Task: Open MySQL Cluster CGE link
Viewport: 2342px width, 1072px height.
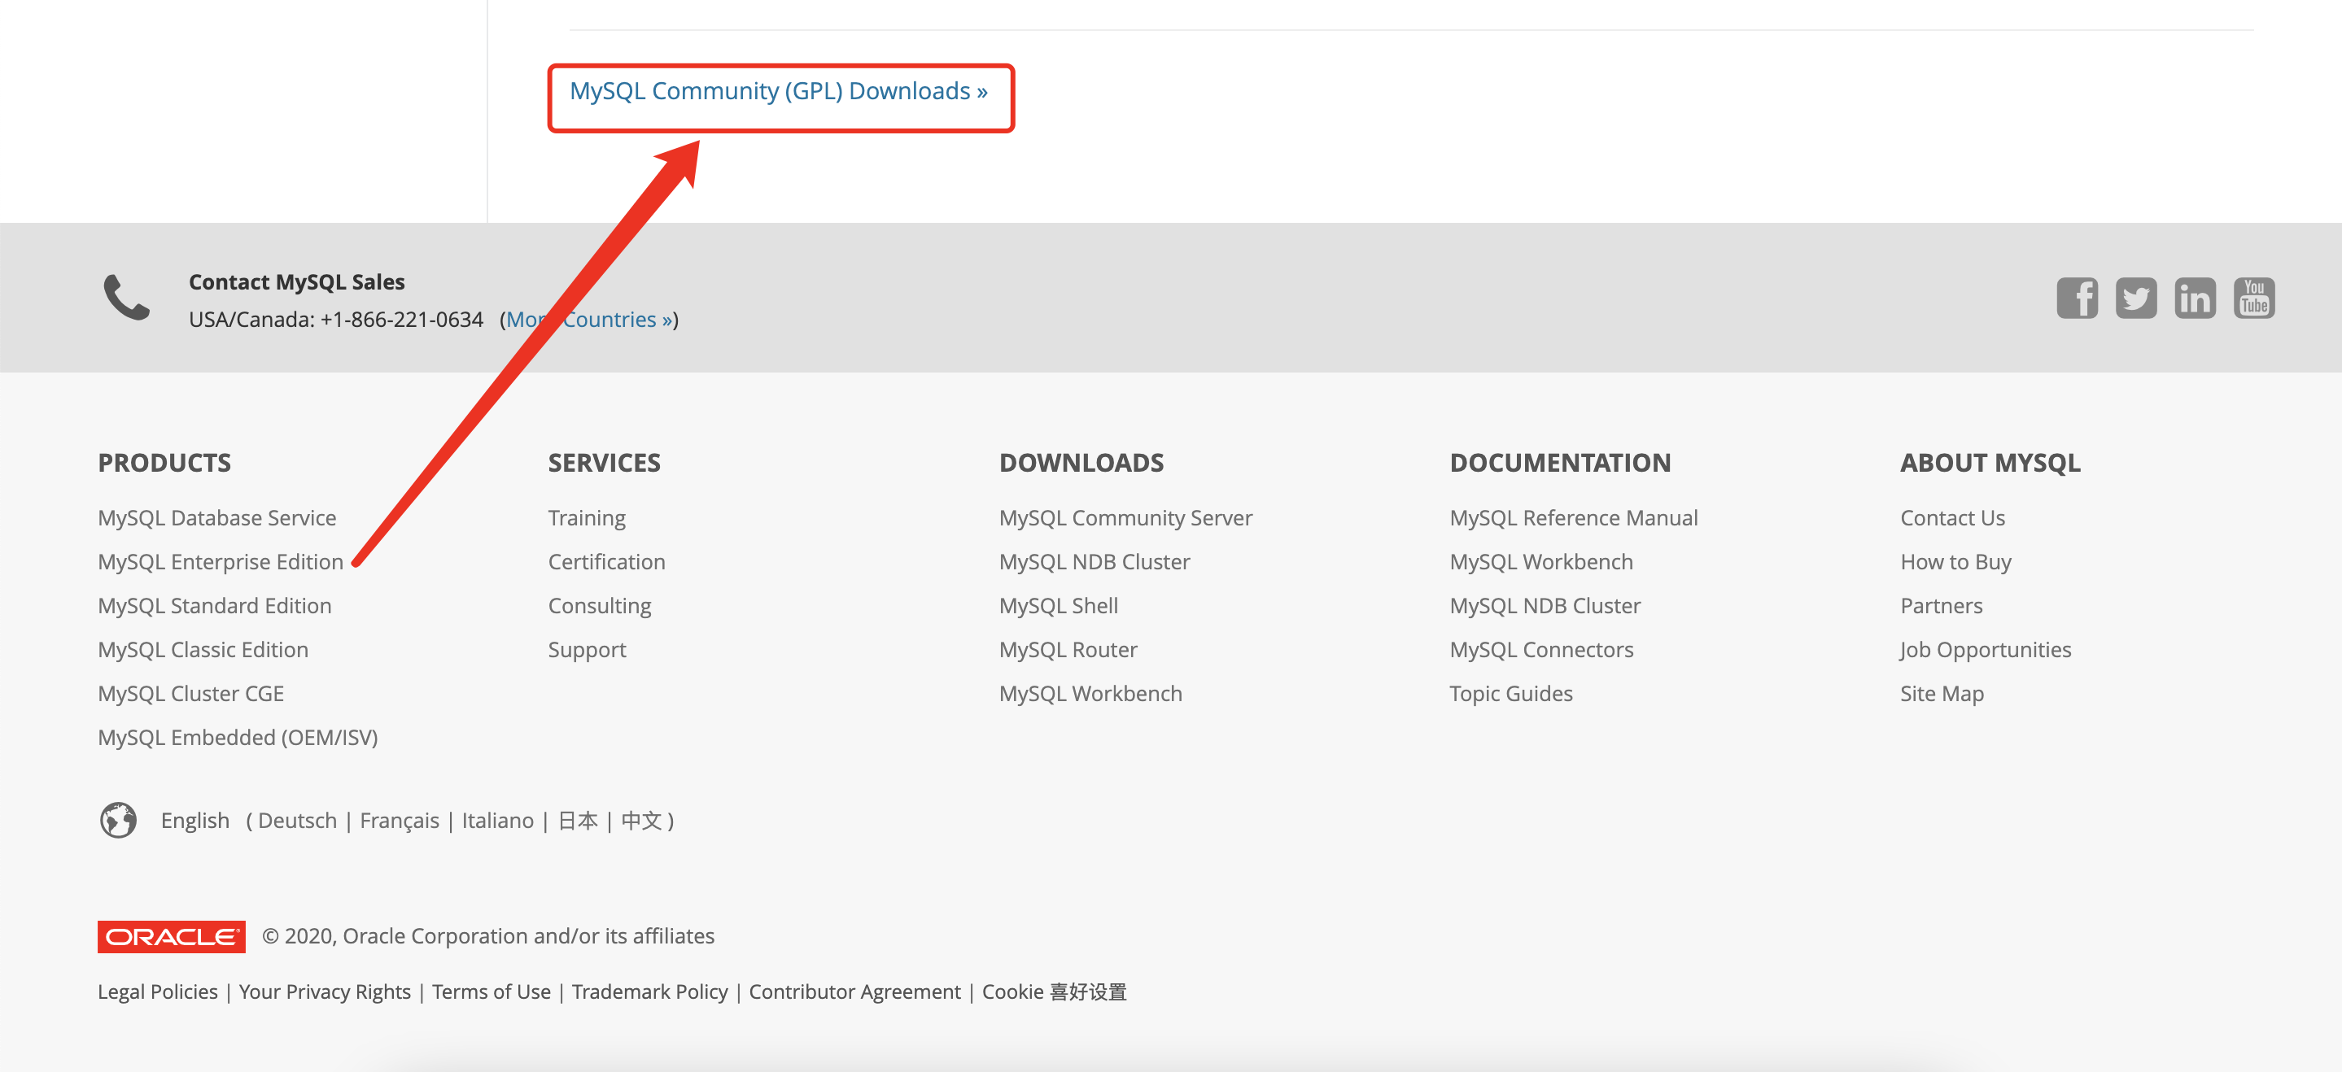Action: [x=191, y=694]
